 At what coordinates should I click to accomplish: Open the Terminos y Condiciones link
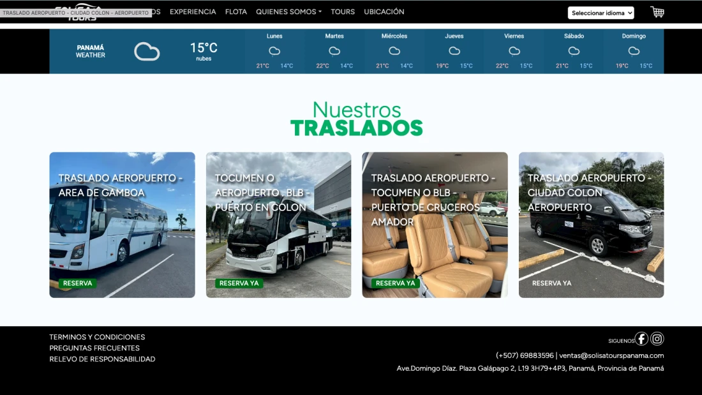(x=97, y=337)
